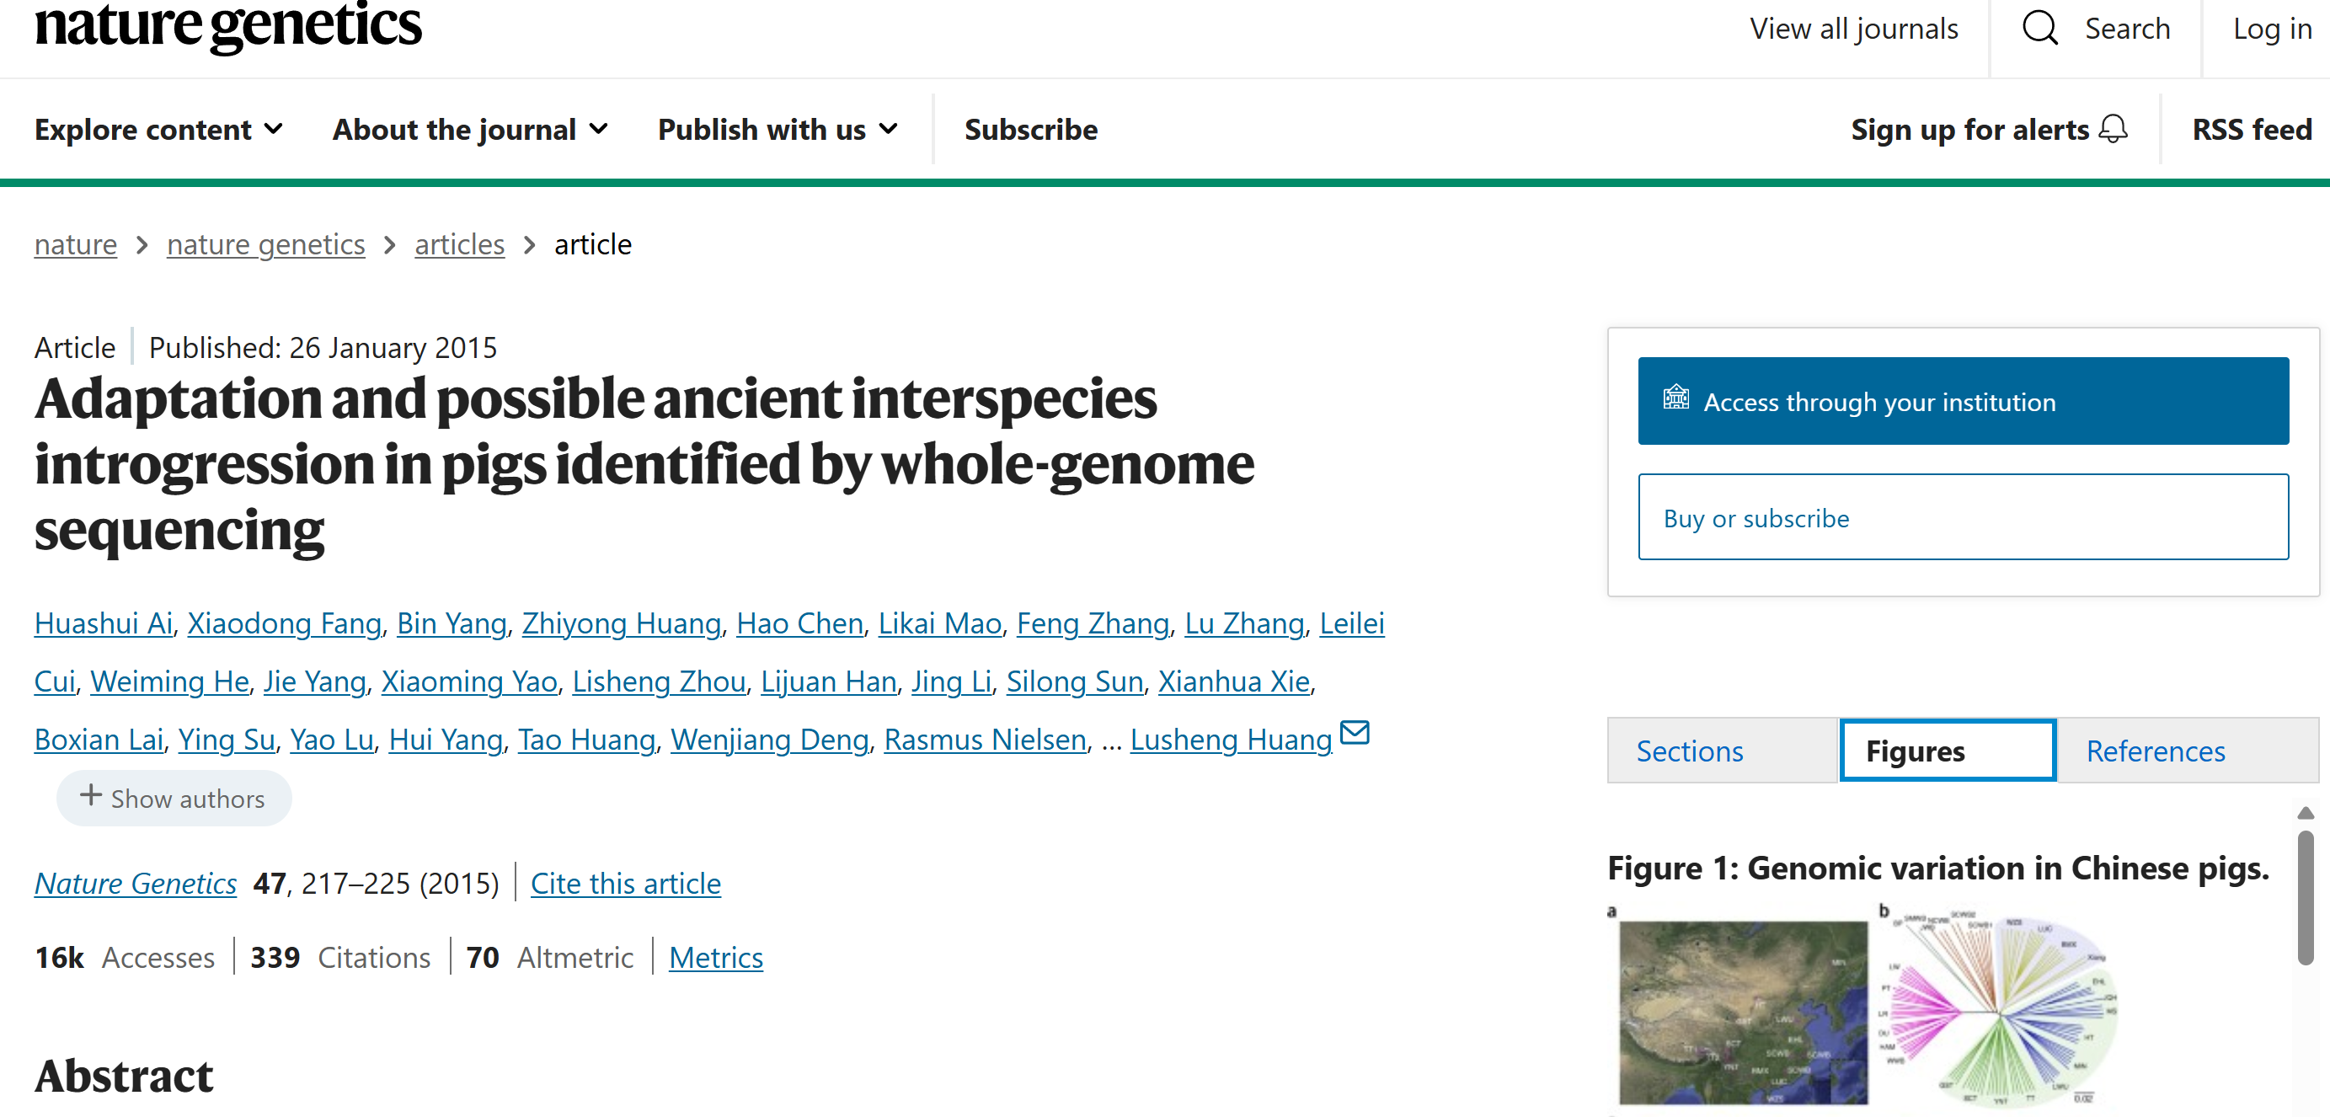
Task: Follow the Metrics link
Action: pyautogui.click(x=715, y=957)
